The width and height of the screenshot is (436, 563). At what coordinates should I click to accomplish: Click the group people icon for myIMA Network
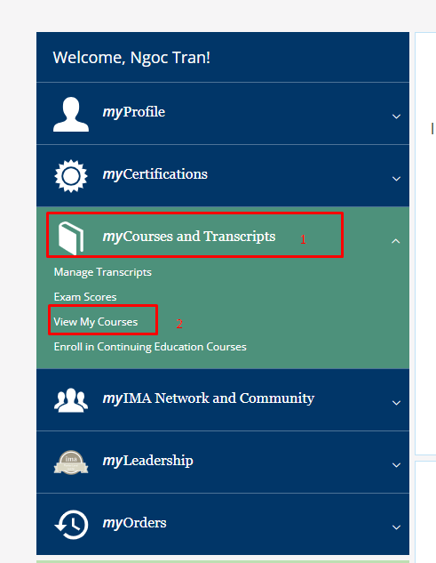coord(71,400)
